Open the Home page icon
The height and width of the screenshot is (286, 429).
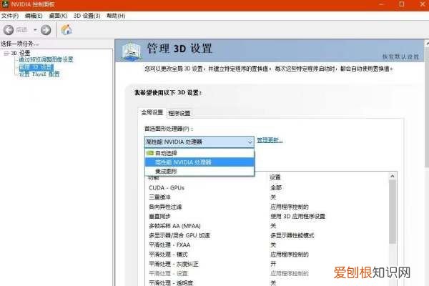[x=66, y=29]
